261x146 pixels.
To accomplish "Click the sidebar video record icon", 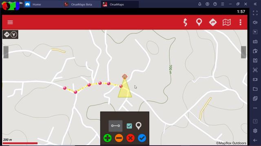I will point(255,79).
